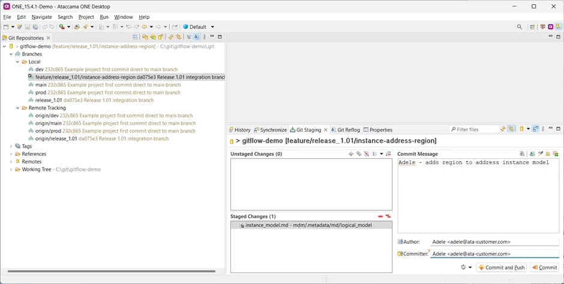Click the red-green Run/Debug launch icon
The image size is (564, 284).
coord(62,27)
